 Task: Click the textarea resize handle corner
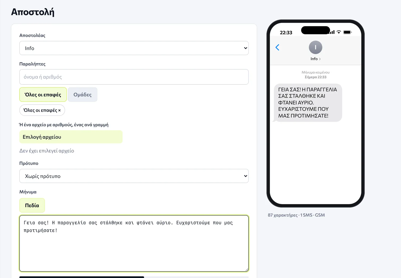click(x=247, y=270)
